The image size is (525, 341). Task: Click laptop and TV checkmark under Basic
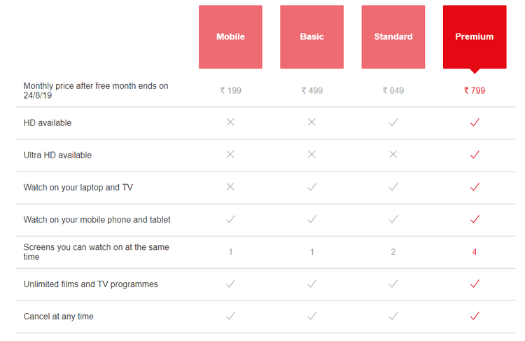pyautogui.click(x=311, y=187)
